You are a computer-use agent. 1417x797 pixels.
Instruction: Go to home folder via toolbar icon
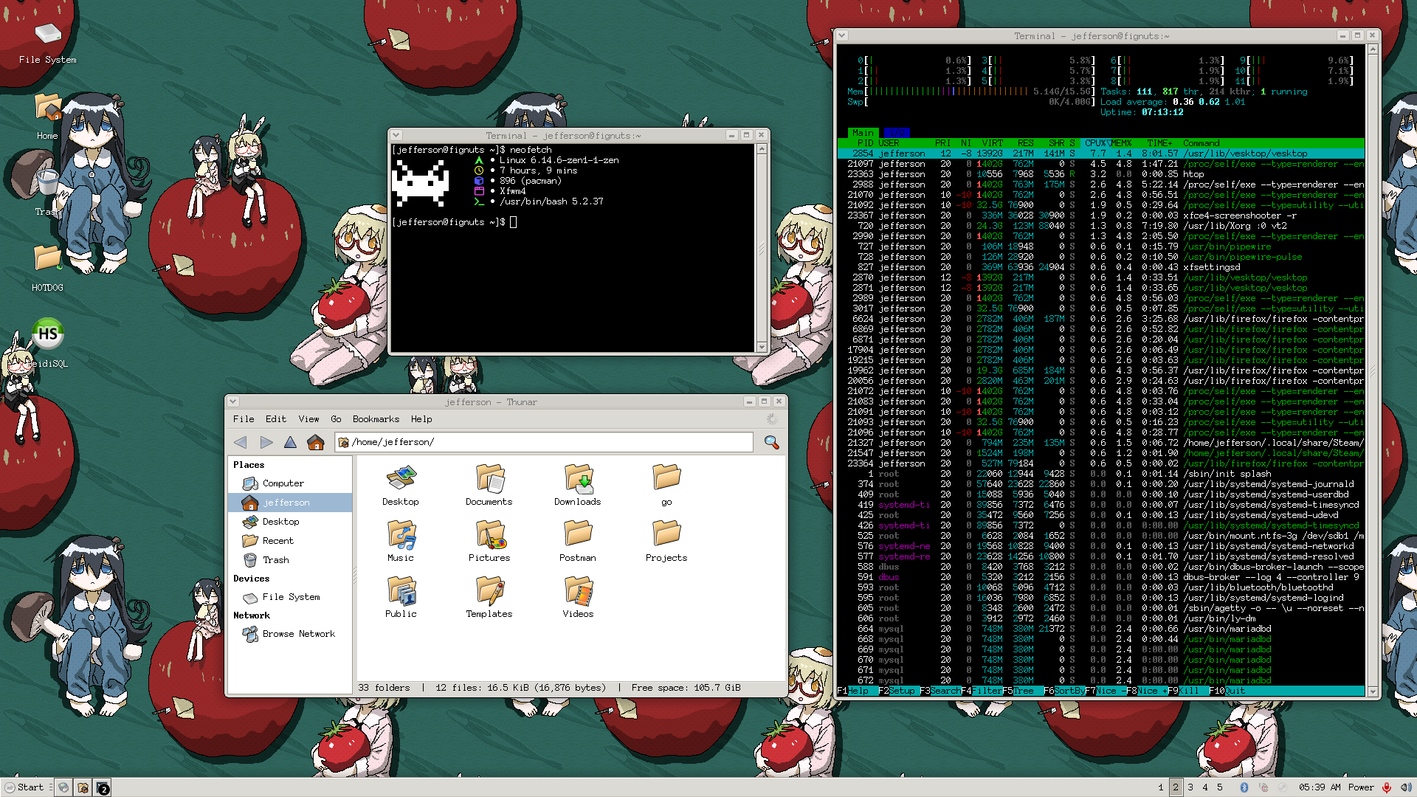pos(315,442)
